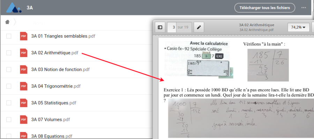Click the page number input field
The height and width of the screenshot is (139, 314).
tap(172, 27)
